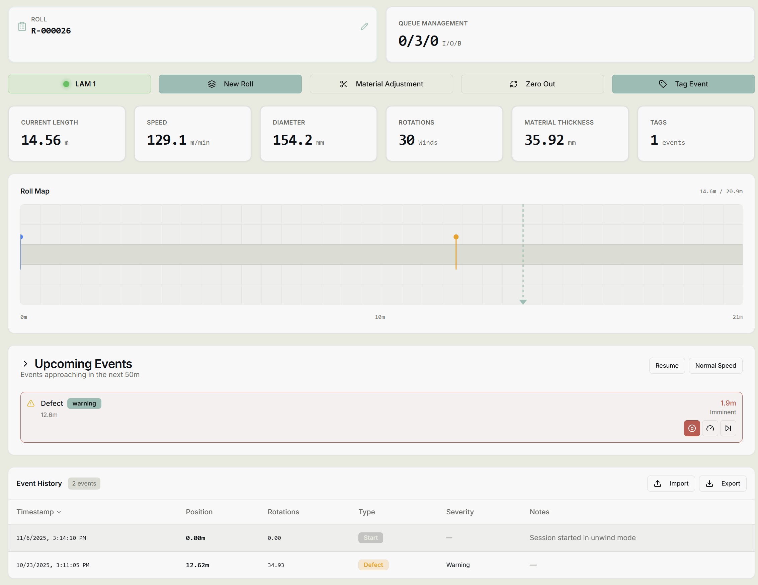This screenshot has width=758, height=585.
Task: Click the scissors icon on Material Adjustment
Action: coord(343,84)
